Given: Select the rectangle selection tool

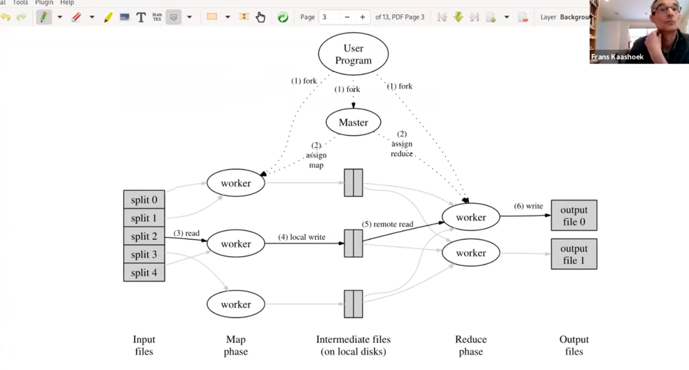Looking at the screenshot, I should tap(212, 17).
